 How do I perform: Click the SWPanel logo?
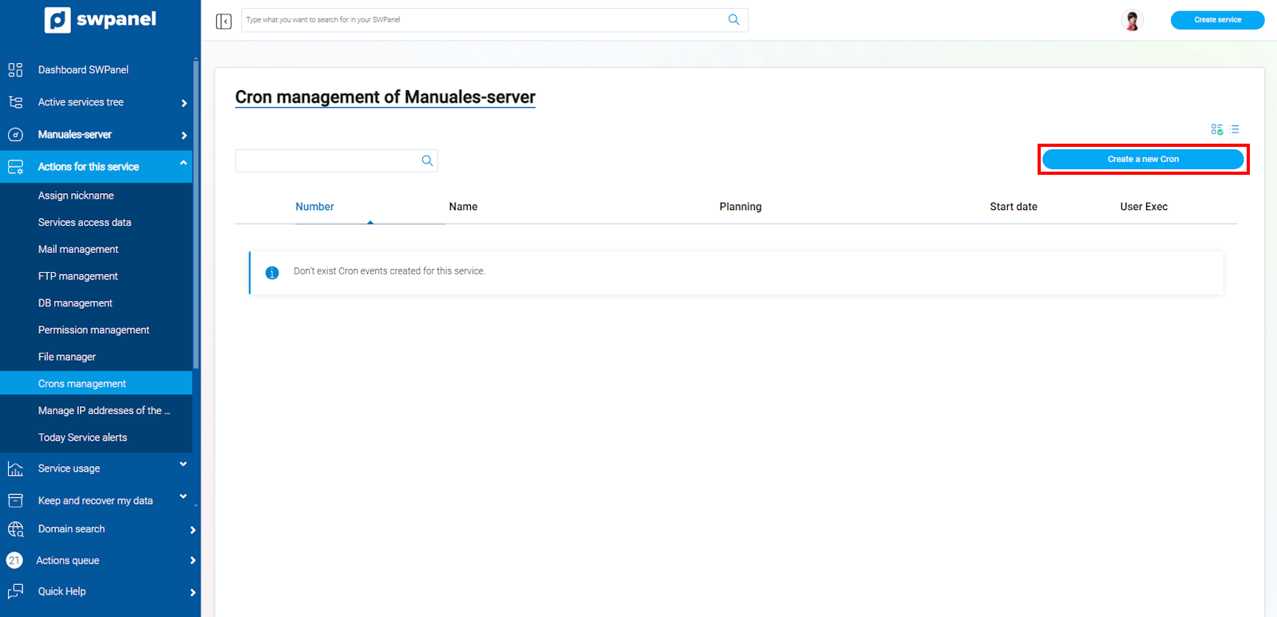[x=101, y=20]
